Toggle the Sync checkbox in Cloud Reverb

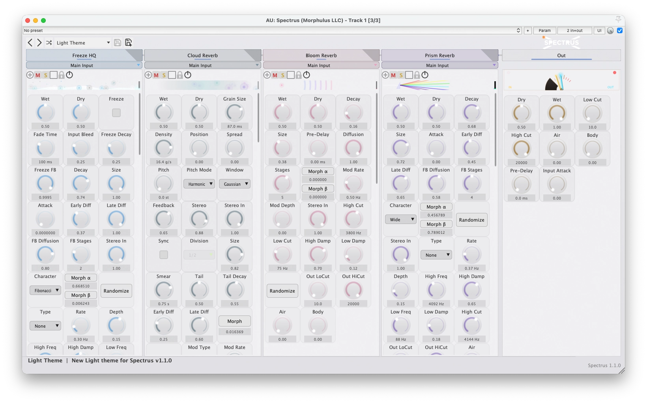point(163,255)
